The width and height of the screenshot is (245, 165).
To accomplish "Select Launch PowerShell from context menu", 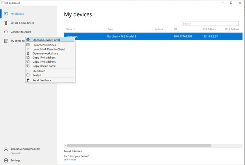I will [50, 45].
